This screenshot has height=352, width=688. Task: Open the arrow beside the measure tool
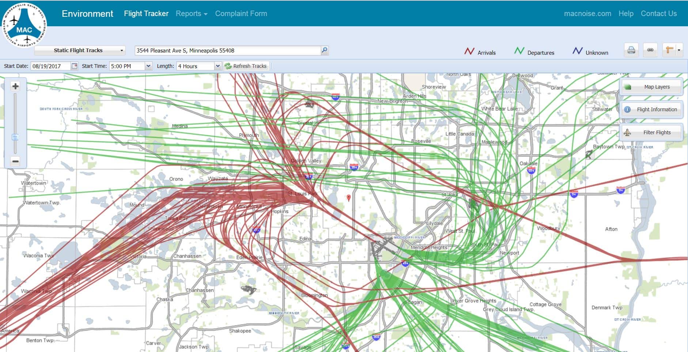click(x=679, y=50)
